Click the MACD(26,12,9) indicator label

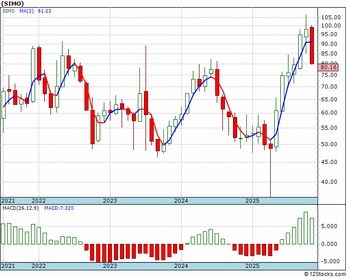coord(20,208)
